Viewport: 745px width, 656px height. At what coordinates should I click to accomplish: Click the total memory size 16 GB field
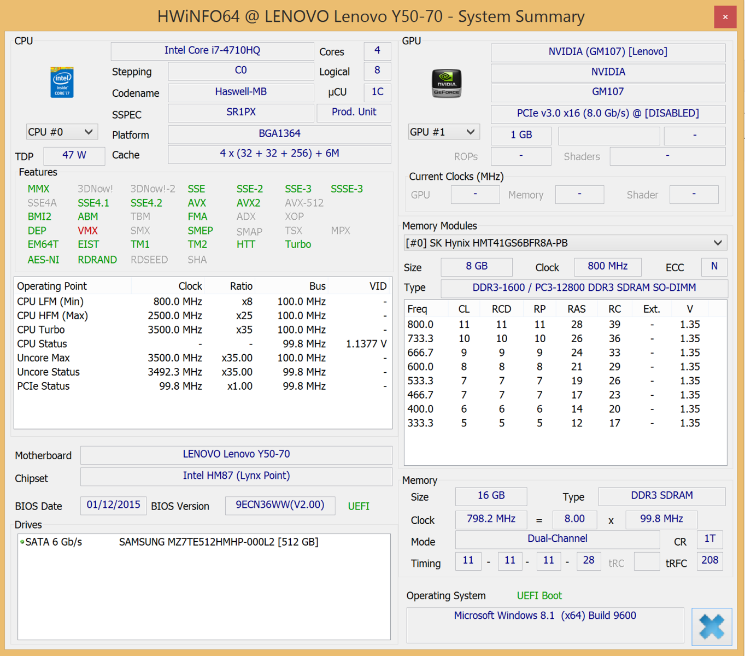(491, 496)
